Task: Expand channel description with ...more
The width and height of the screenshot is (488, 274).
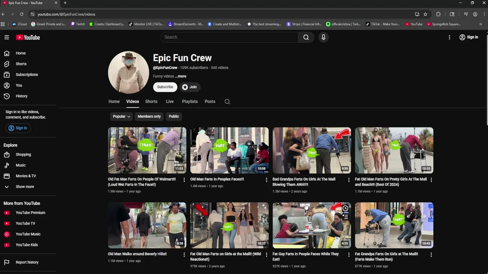Action: point(181,76)
